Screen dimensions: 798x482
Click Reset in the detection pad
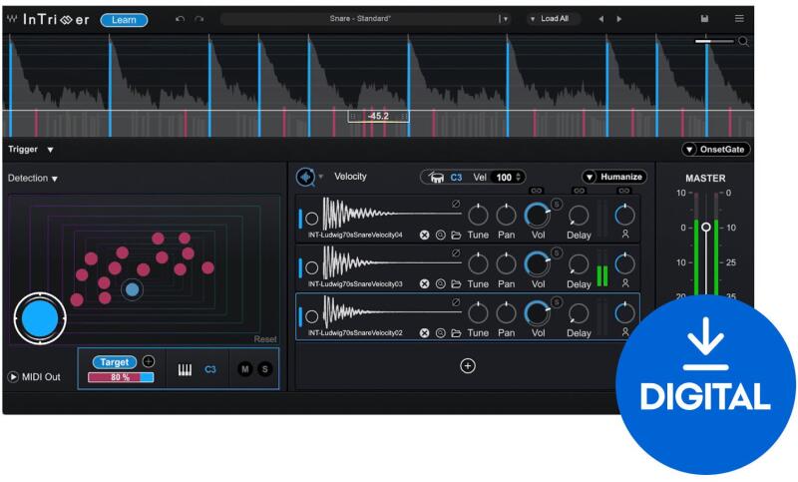[x=264, y=339]
